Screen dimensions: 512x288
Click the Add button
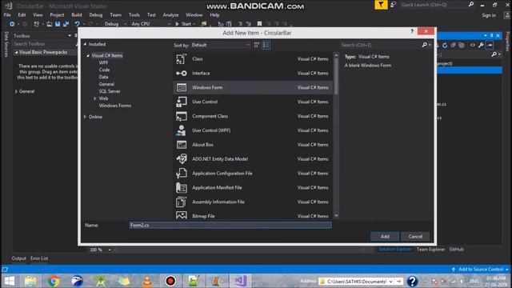(x=385, y=237)
